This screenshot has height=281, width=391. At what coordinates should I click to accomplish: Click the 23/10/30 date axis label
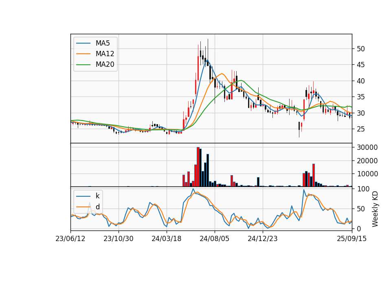pos(119,239)
